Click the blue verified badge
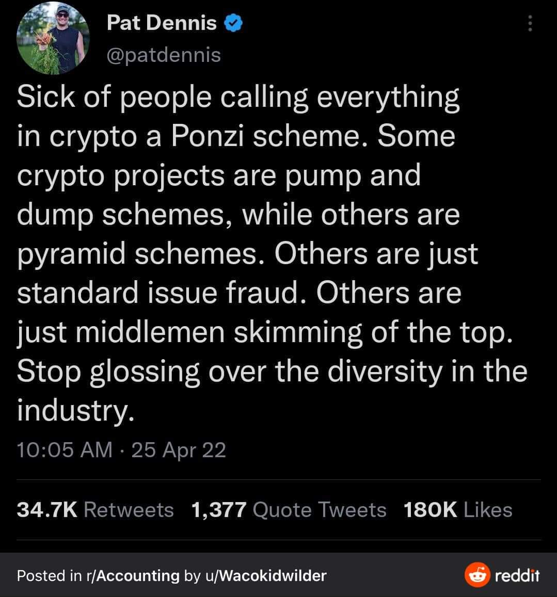The height and width of the screenshot is (597, 557). pyautogui.click(x=232, y=23)
